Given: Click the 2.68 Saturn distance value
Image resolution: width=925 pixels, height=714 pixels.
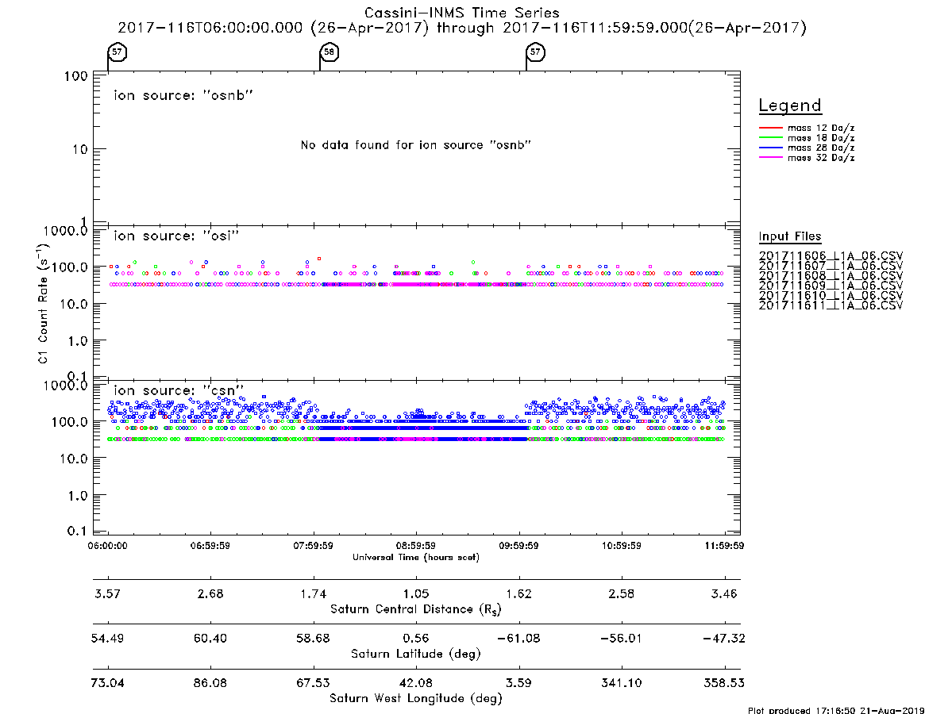Looking at the screenshot, I should point(210,593).
